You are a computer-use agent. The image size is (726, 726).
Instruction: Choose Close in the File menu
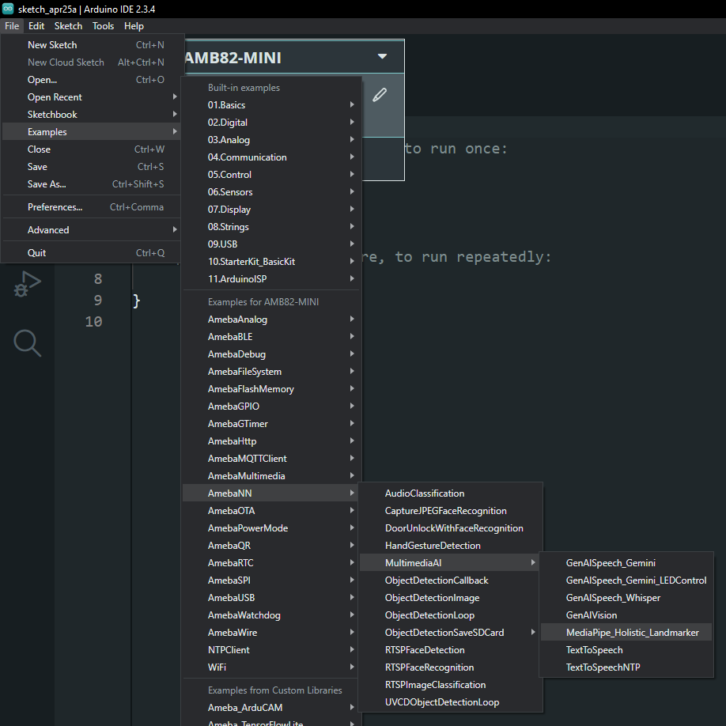click(x=91, y=149)
